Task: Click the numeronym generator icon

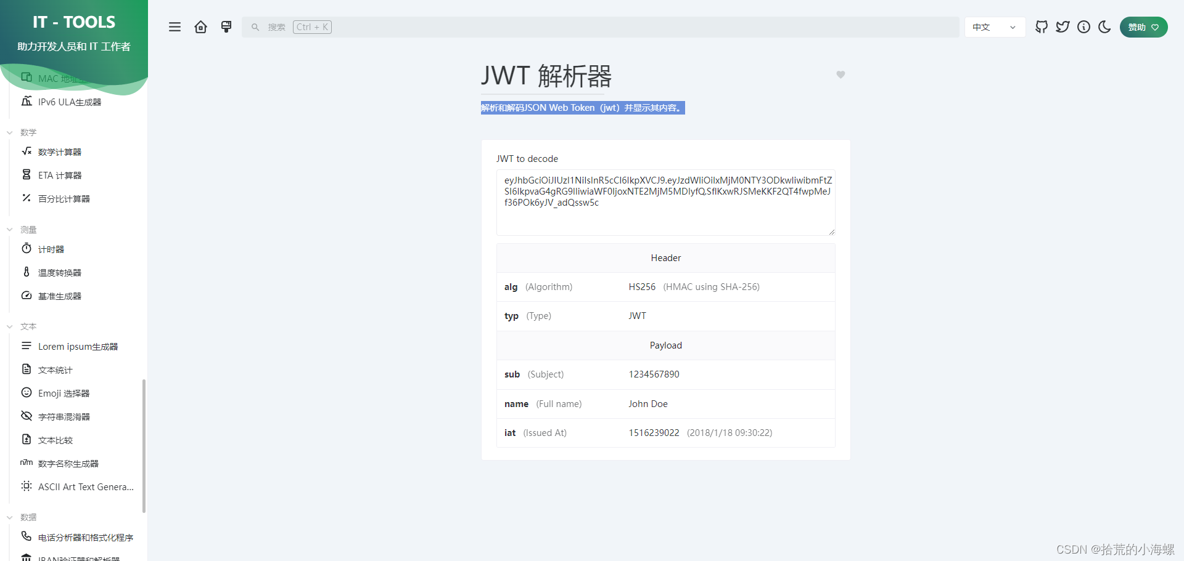Action: tap(27, 462)
